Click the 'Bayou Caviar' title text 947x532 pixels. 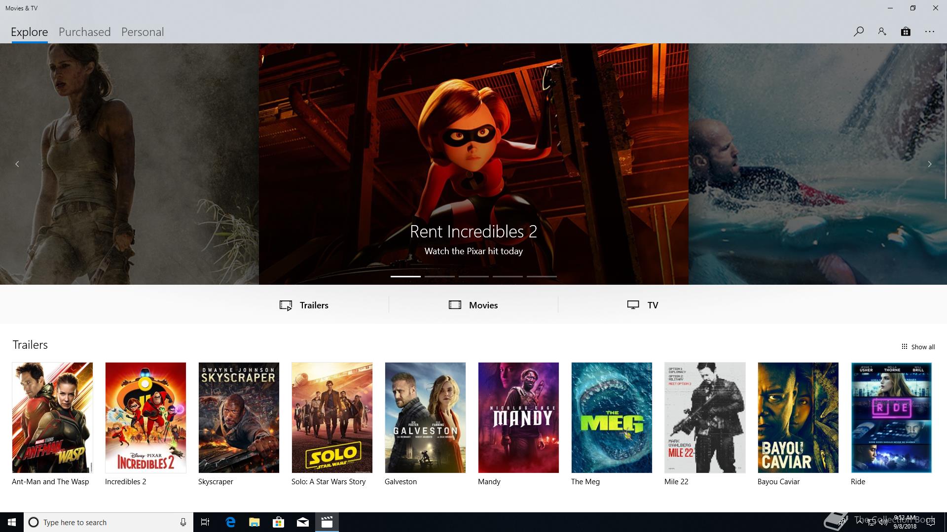pyautogui.click(x=778, y=482)
